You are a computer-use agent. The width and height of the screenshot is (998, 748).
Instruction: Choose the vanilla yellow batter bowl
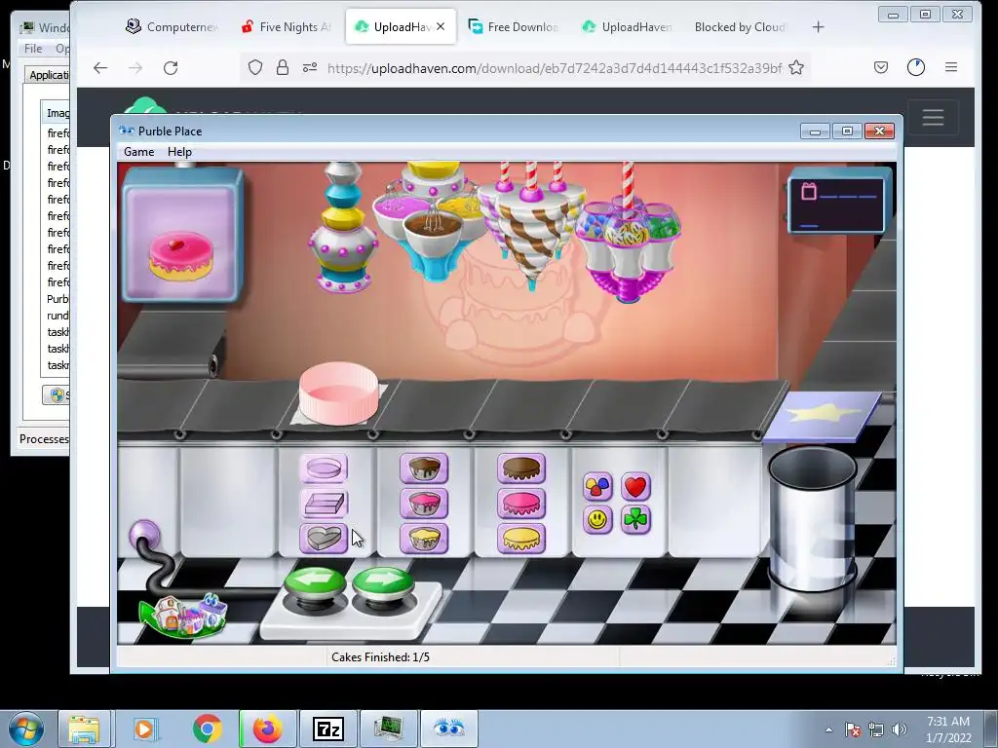tap(424, 539)
